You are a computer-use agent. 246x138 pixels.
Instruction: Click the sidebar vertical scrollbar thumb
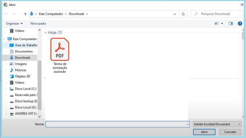click(x=40, y=85)
